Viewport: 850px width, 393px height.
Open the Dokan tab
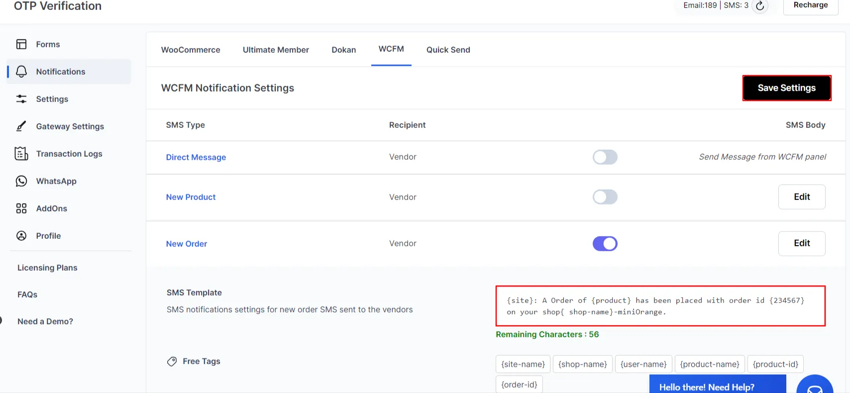[x=344, y=50]
